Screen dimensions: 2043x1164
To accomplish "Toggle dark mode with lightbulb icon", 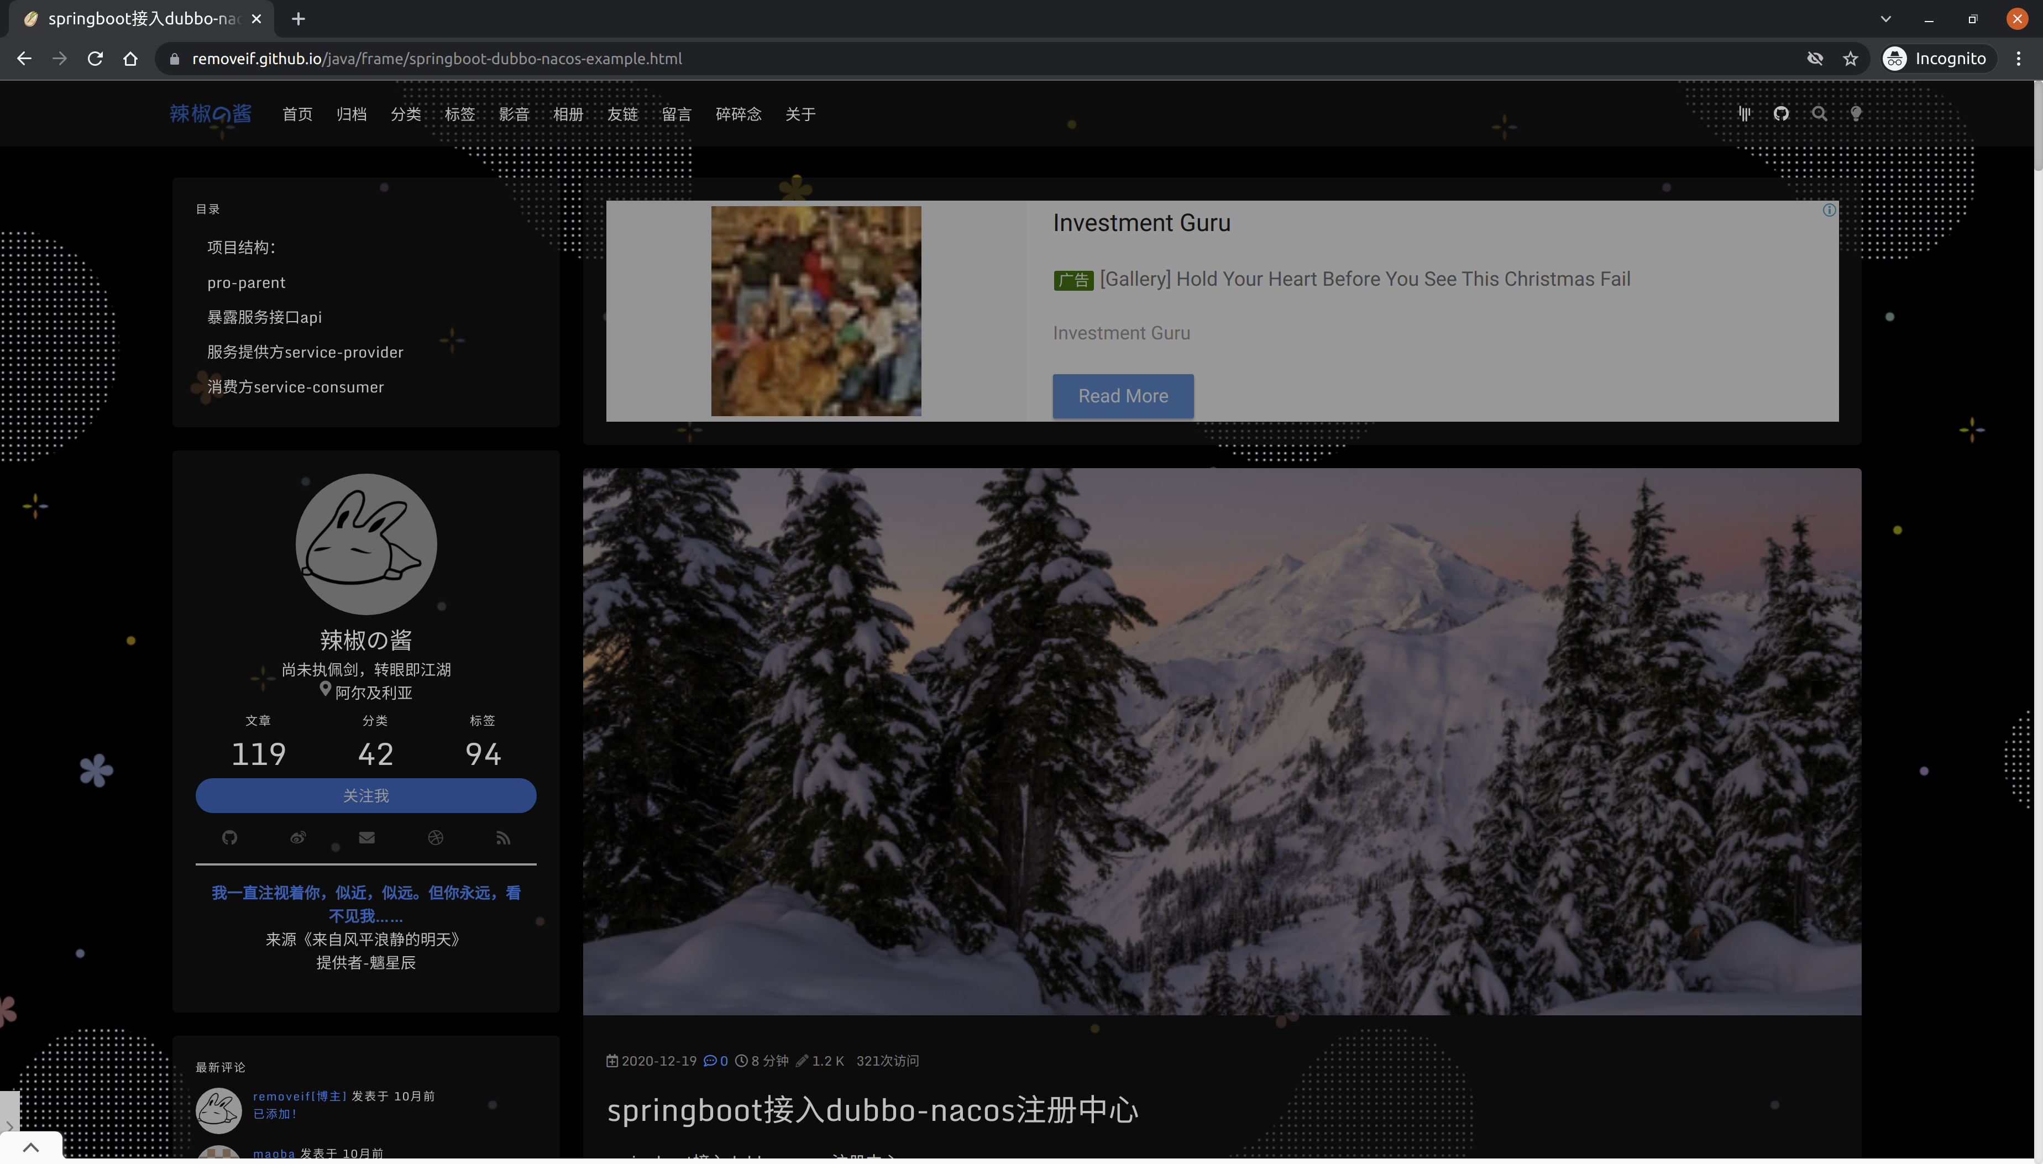I will 1856,113.
